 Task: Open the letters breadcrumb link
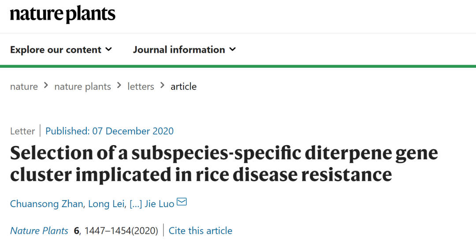[141, 87]
